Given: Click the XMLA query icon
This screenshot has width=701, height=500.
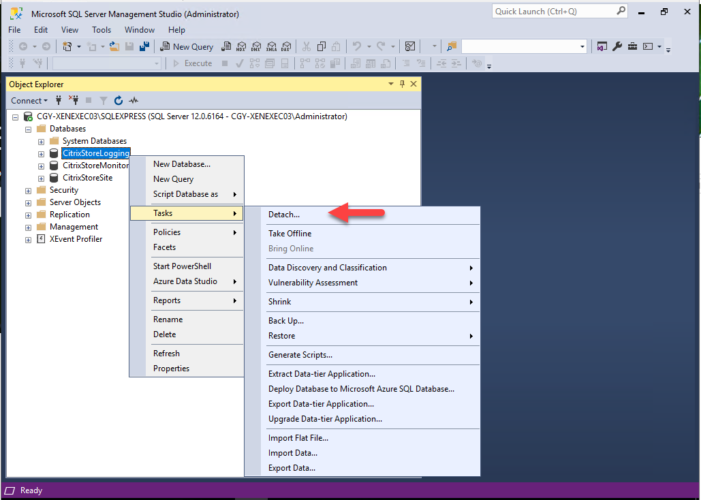Looking at the screenshot, I should coord(271,46).
